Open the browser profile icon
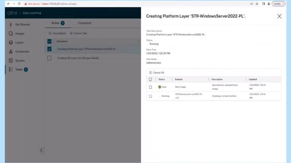The image size is (291, 163). (269, 4)
